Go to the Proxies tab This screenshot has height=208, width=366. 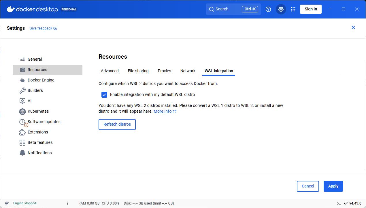(x=165, y=71)
